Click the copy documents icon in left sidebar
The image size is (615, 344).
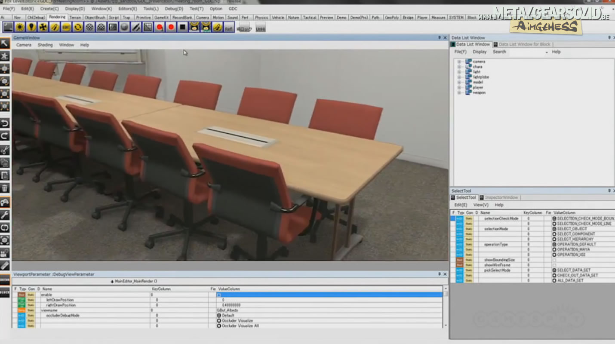(5, 163)
